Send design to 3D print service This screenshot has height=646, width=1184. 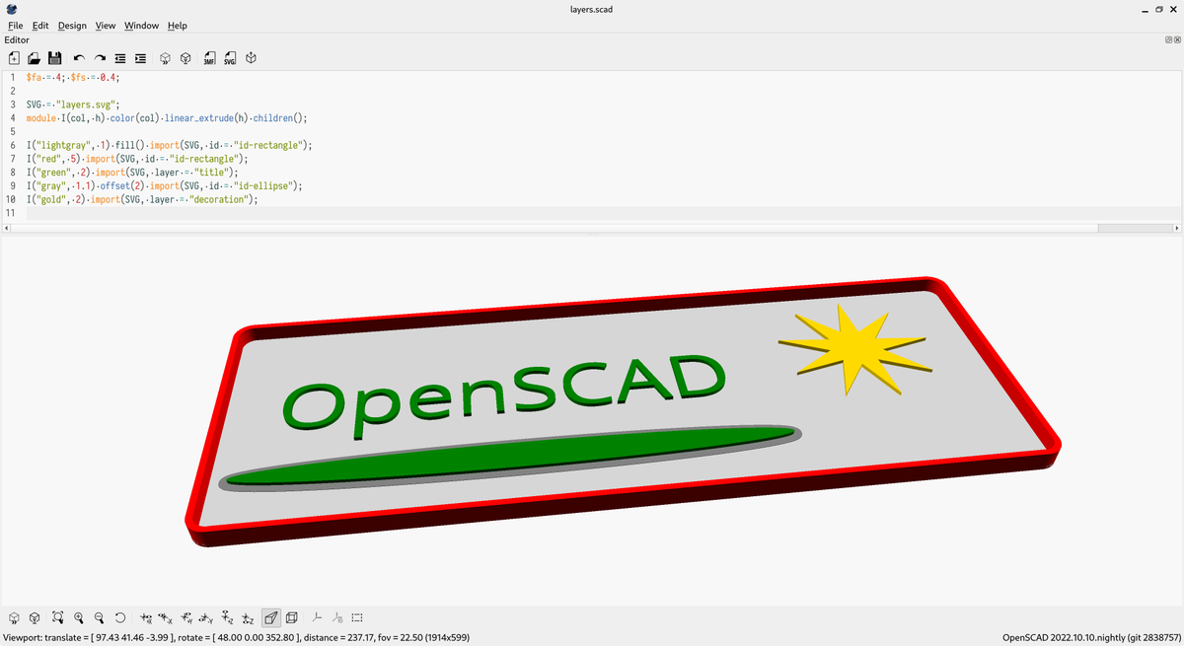tap(252, 59)
